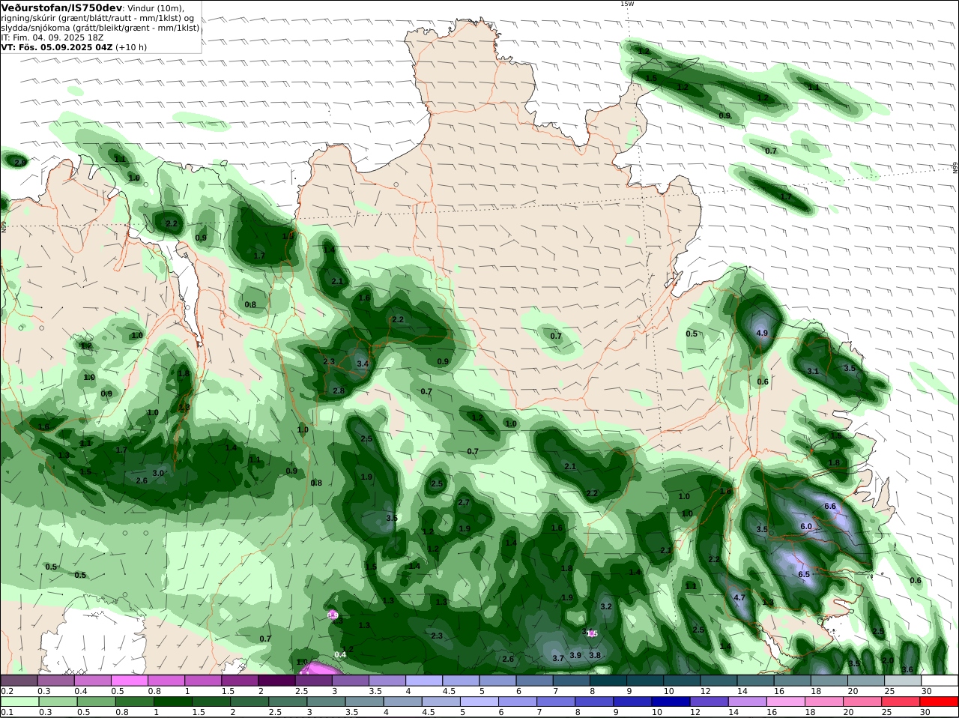Select the lightest green 0.1 swatch in the rain legend
This screenshot has height=718, width=959.
(x=19, y=702)
